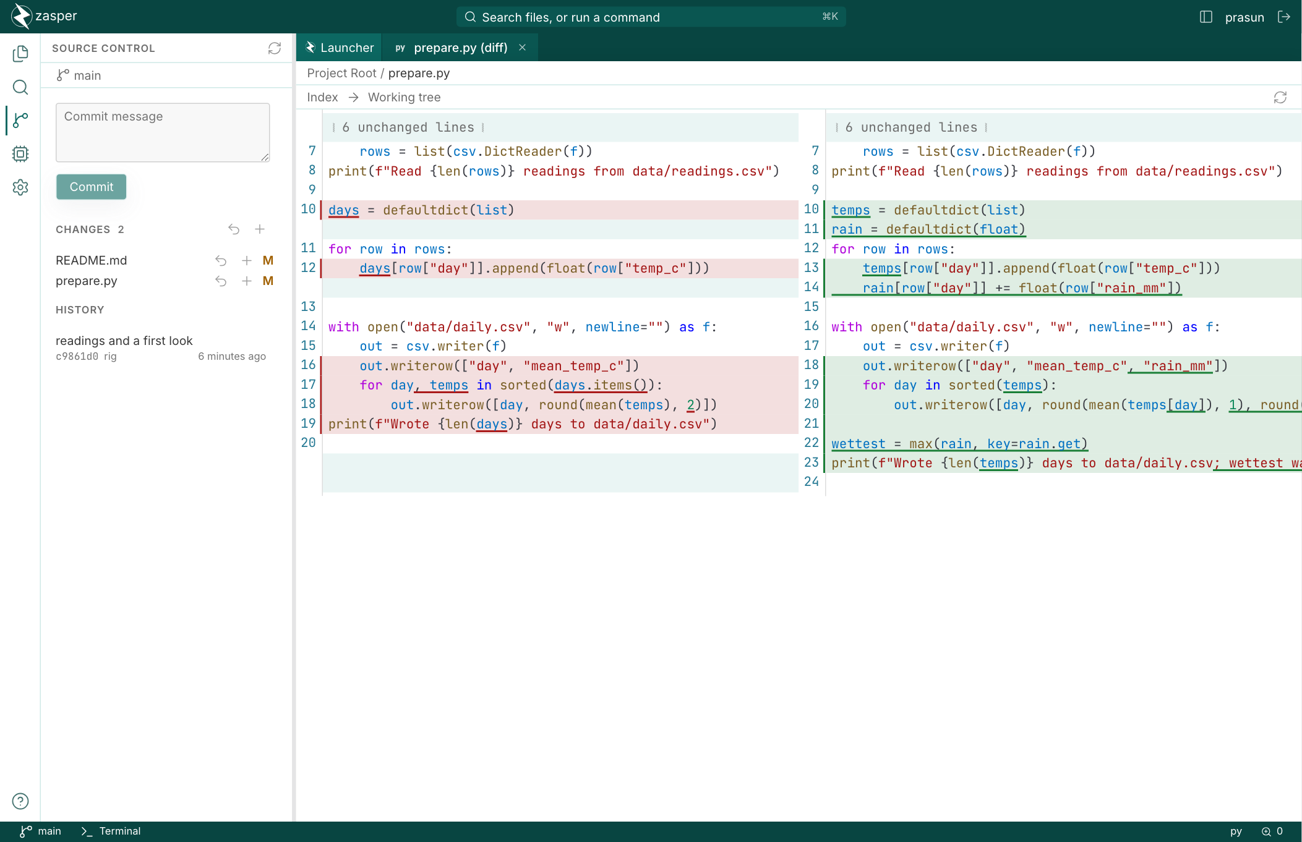
Task: Click the M status badge for prepare.py
Action: 268,281
